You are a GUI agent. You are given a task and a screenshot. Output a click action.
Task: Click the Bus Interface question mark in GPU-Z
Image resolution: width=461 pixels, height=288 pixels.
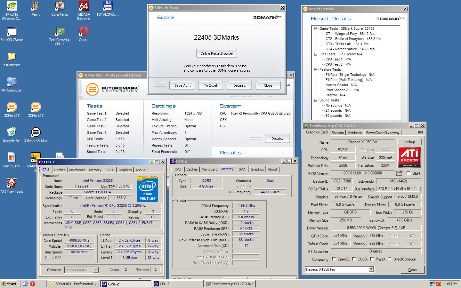coord(420,189)
